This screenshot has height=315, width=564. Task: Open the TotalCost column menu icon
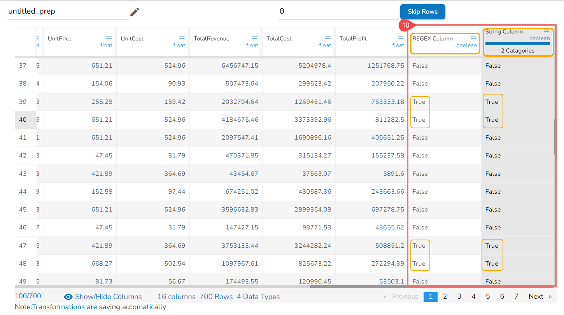pos(328,38)
